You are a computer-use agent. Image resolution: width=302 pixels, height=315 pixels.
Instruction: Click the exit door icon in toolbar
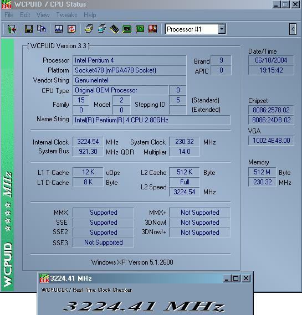tap(12, 29)
